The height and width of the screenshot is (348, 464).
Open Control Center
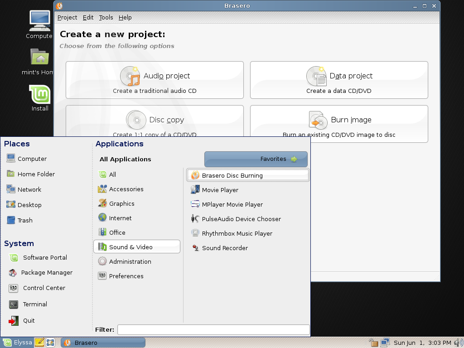coord(37,288)
